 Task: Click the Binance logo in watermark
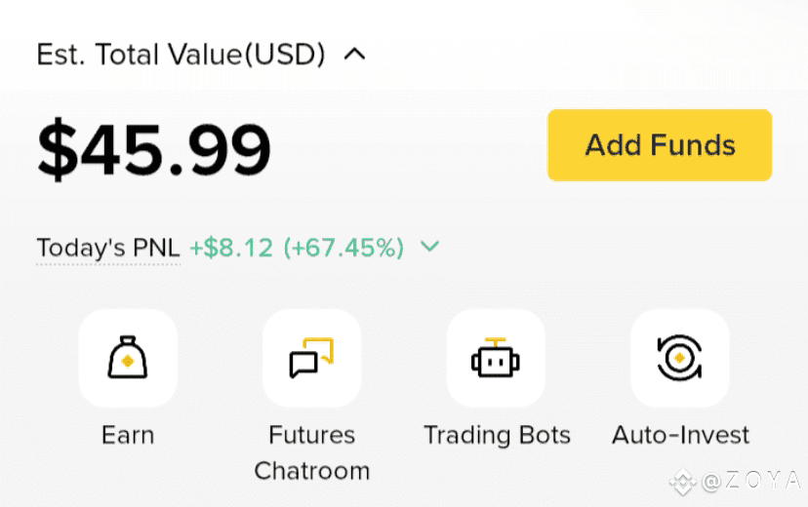tap(683, 483)
